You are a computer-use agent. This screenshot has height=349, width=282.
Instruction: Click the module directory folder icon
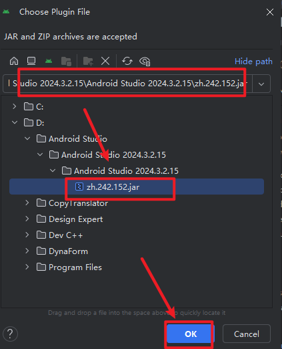click(x=66, y=61)
